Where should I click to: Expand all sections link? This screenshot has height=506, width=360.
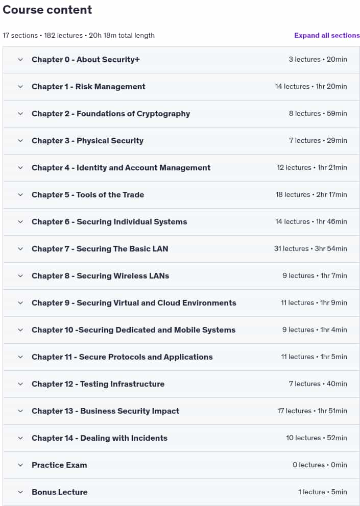tap(327, 36)
